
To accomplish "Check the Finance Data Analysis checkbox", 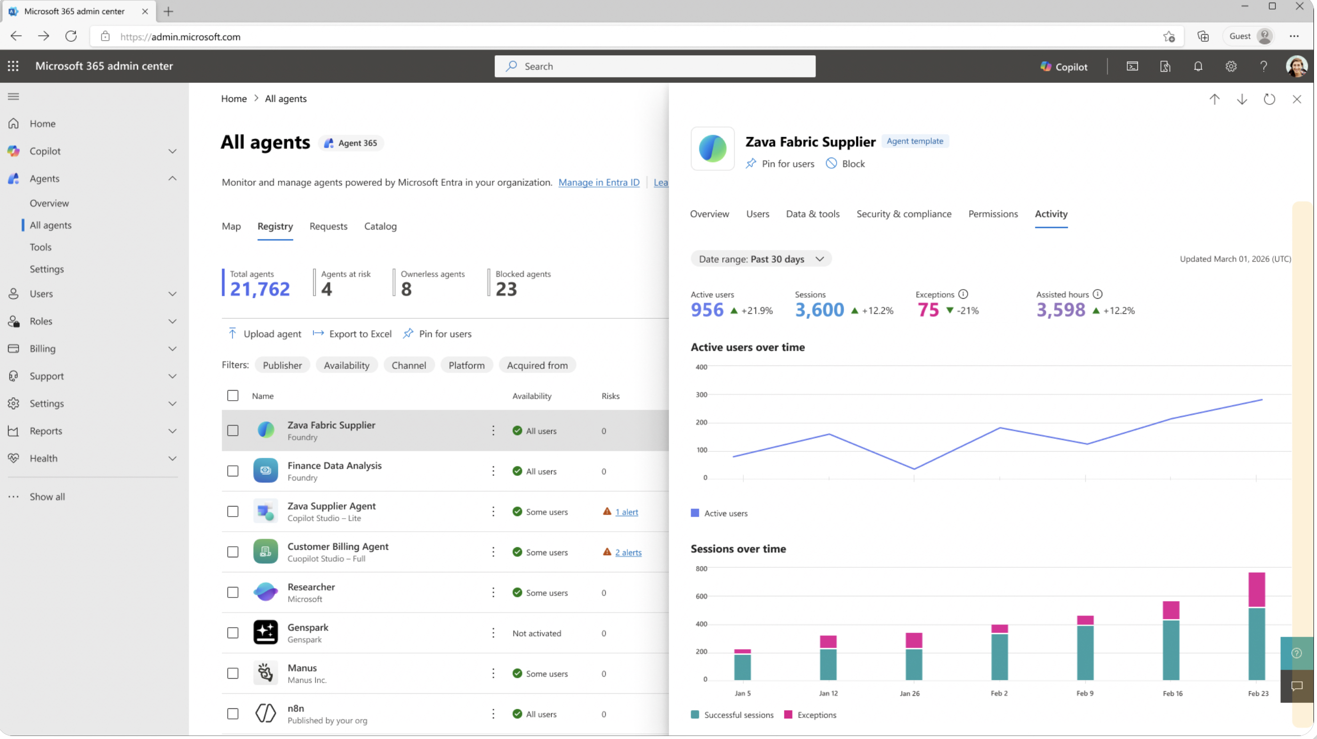I will 232,471.
